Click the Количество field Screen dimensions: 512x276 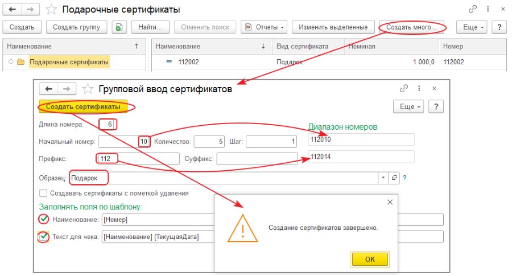[209, 142]
